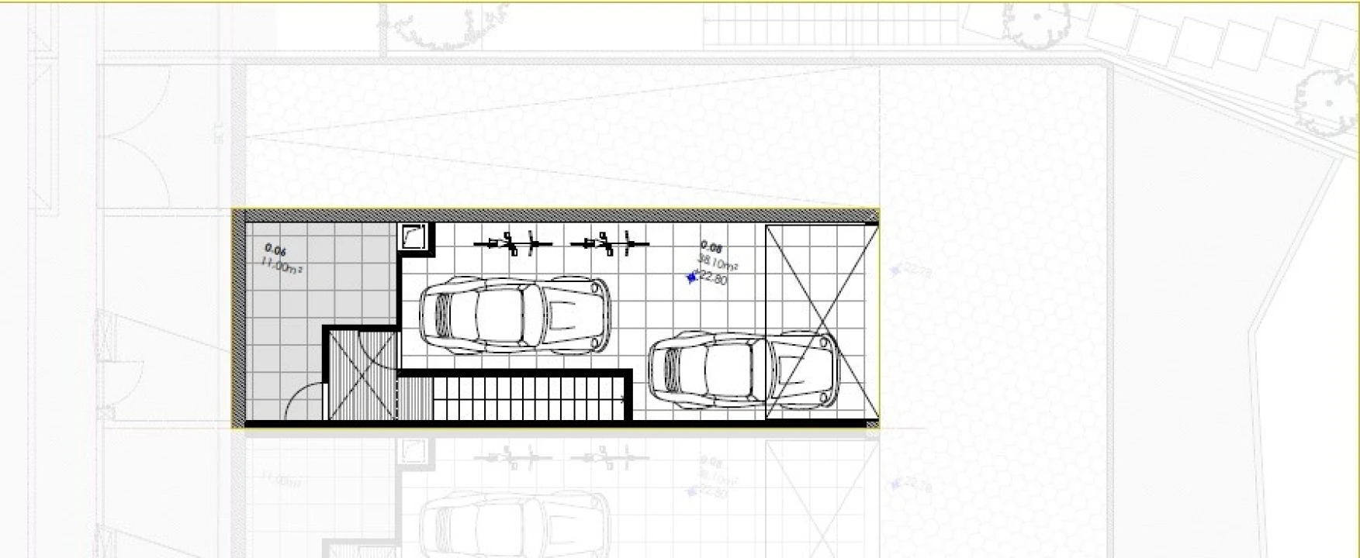Click the right bicycle symbol
This screenshot has height=558, width=1360.
[x=610, y=244]
